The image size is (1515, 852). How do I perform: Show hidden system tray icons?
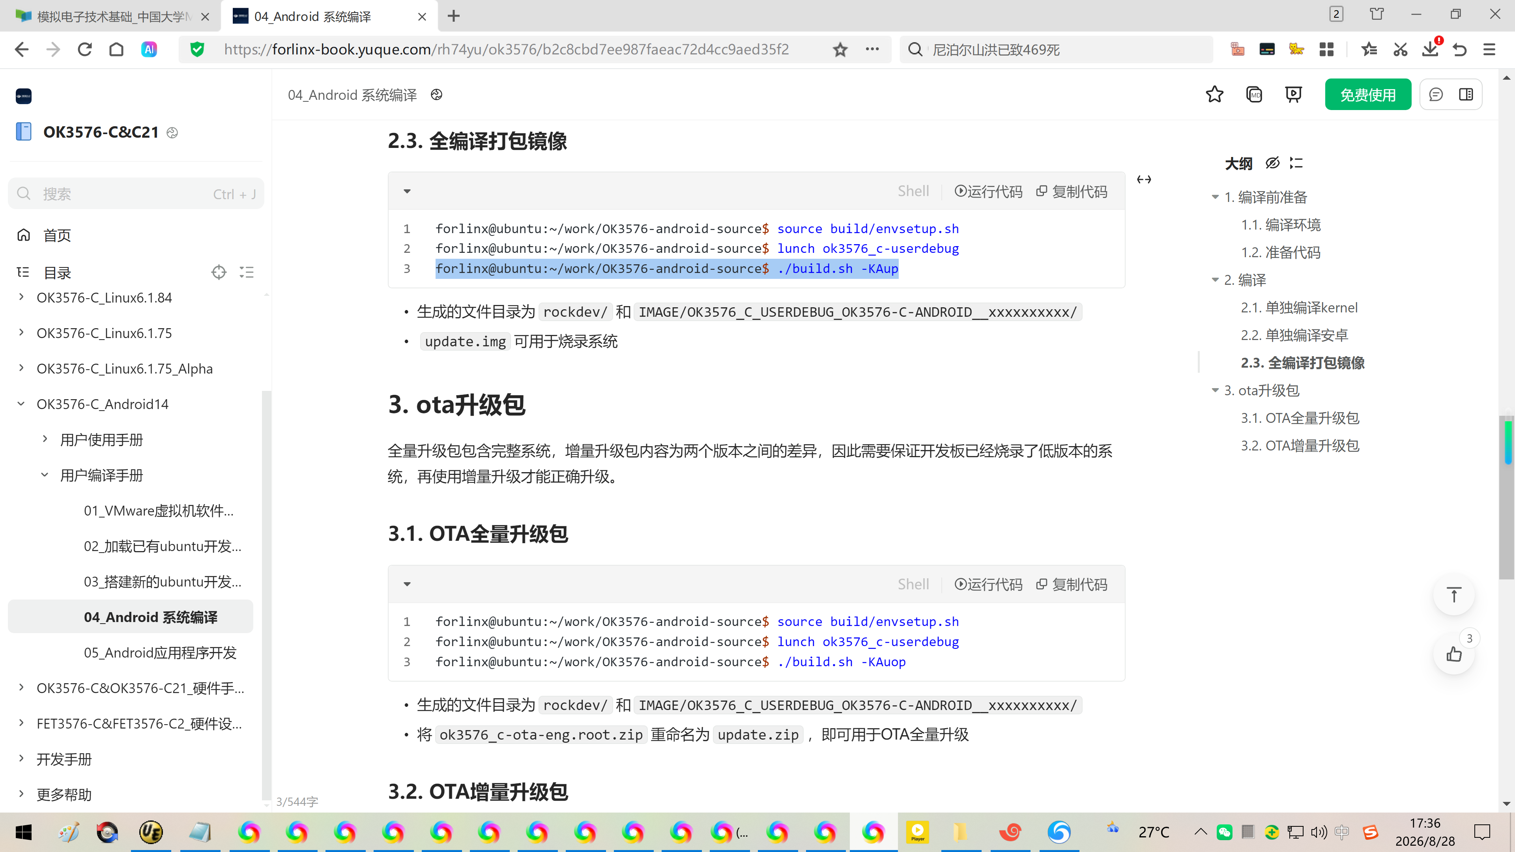(x=1200, y=832)
